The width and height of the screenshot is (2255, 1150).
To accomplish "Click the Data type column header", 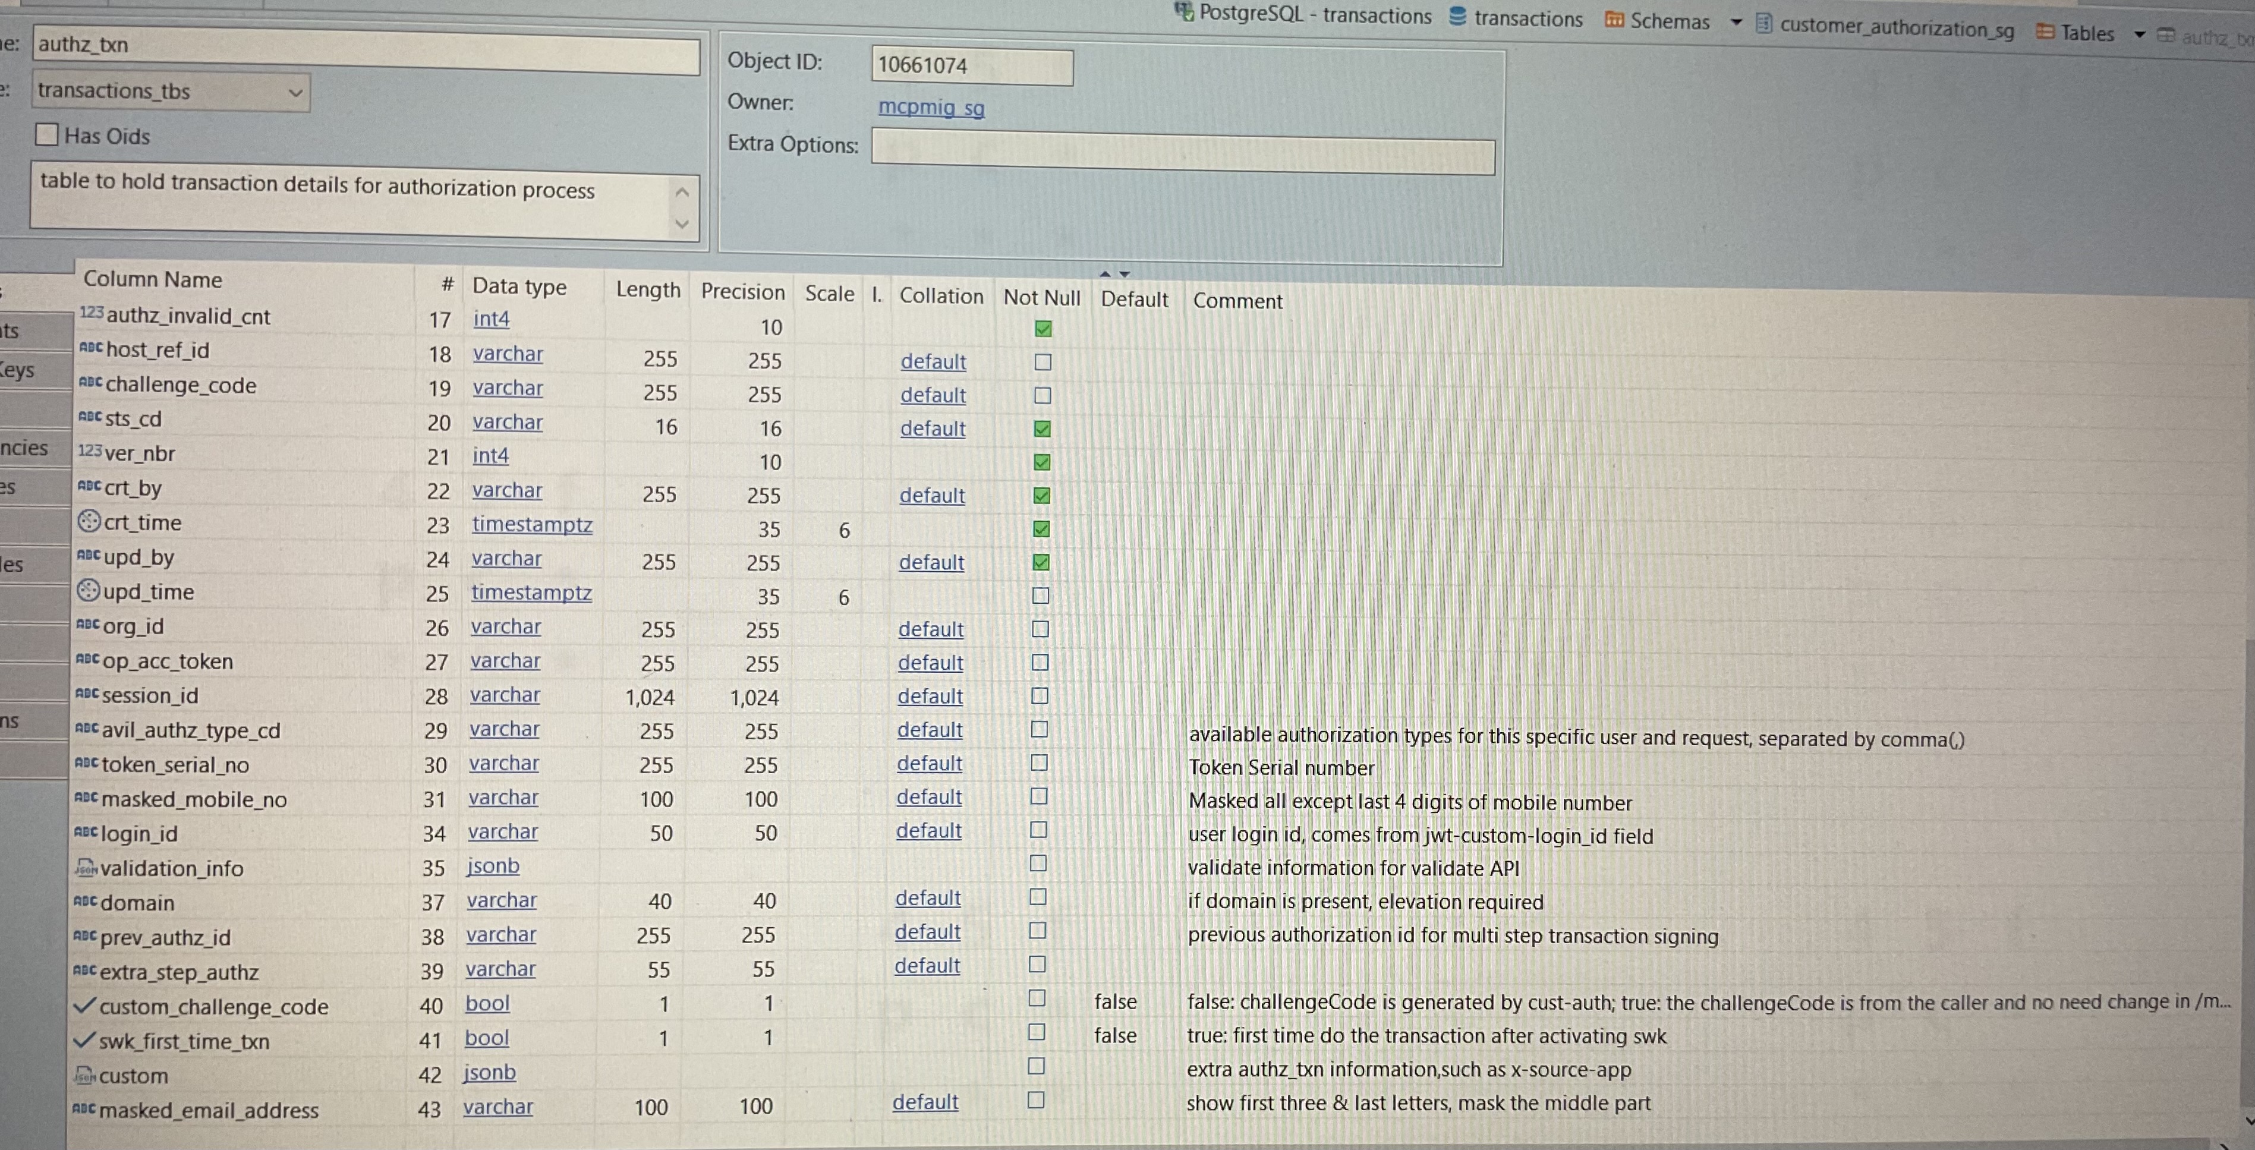I will point(519,286).
